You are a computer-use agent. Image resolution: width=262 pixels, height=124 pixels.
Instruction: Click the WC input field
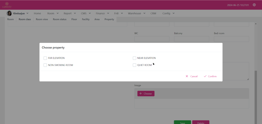pyautogui.click(x=152, y=39)
